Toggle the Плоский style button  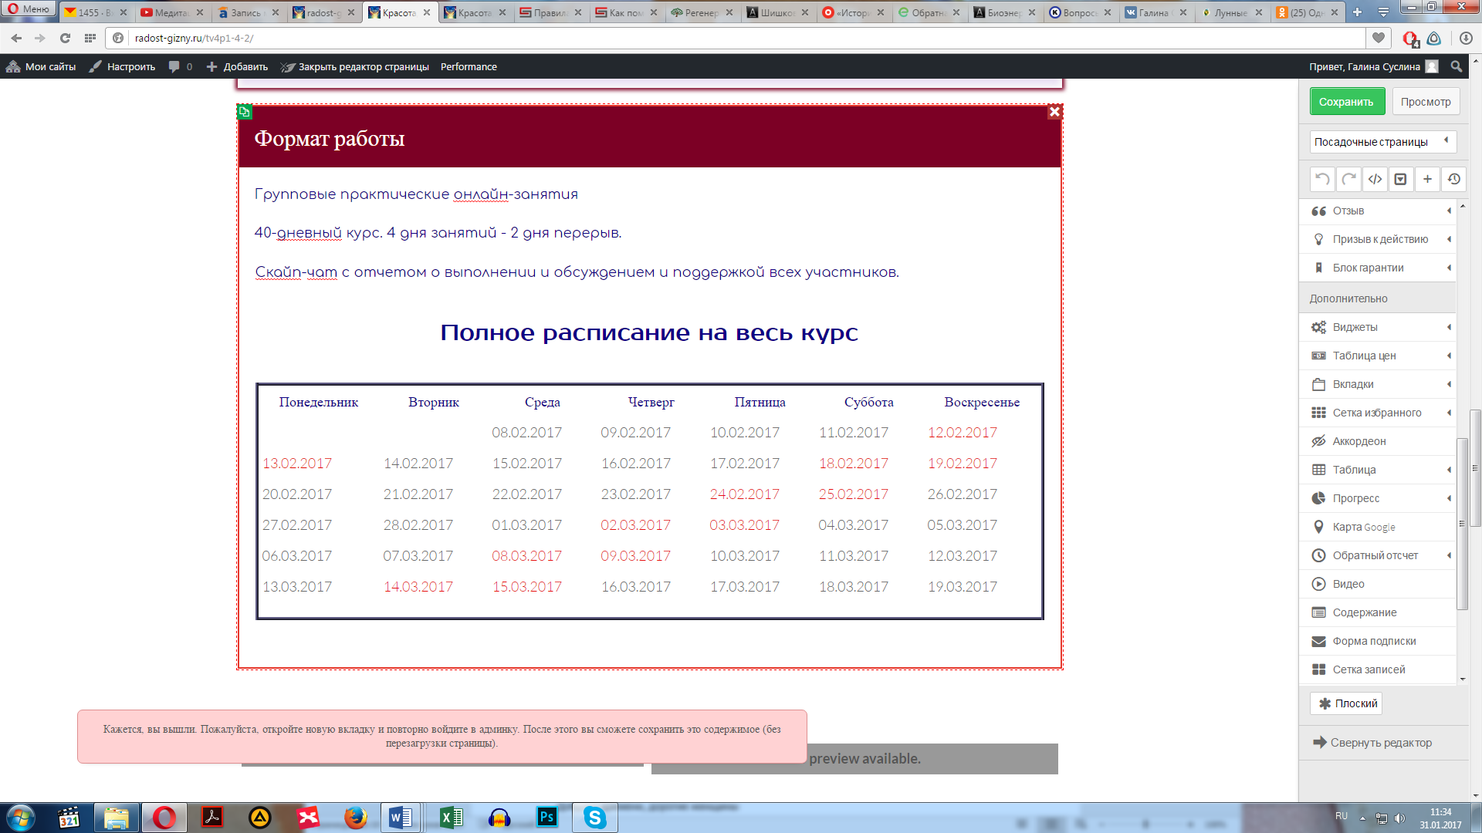1347,703
